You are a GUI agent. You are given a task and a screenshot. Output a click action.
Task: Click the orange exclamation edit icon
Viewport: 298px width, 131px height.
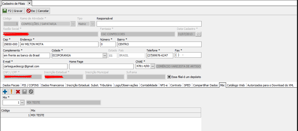coord(11,91)
